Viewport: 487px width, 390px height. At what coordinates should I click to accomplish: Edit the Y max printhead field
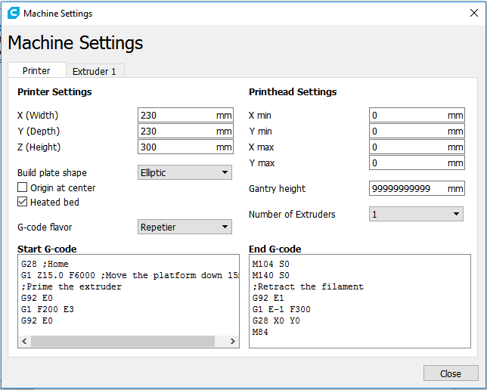(417, 162)
